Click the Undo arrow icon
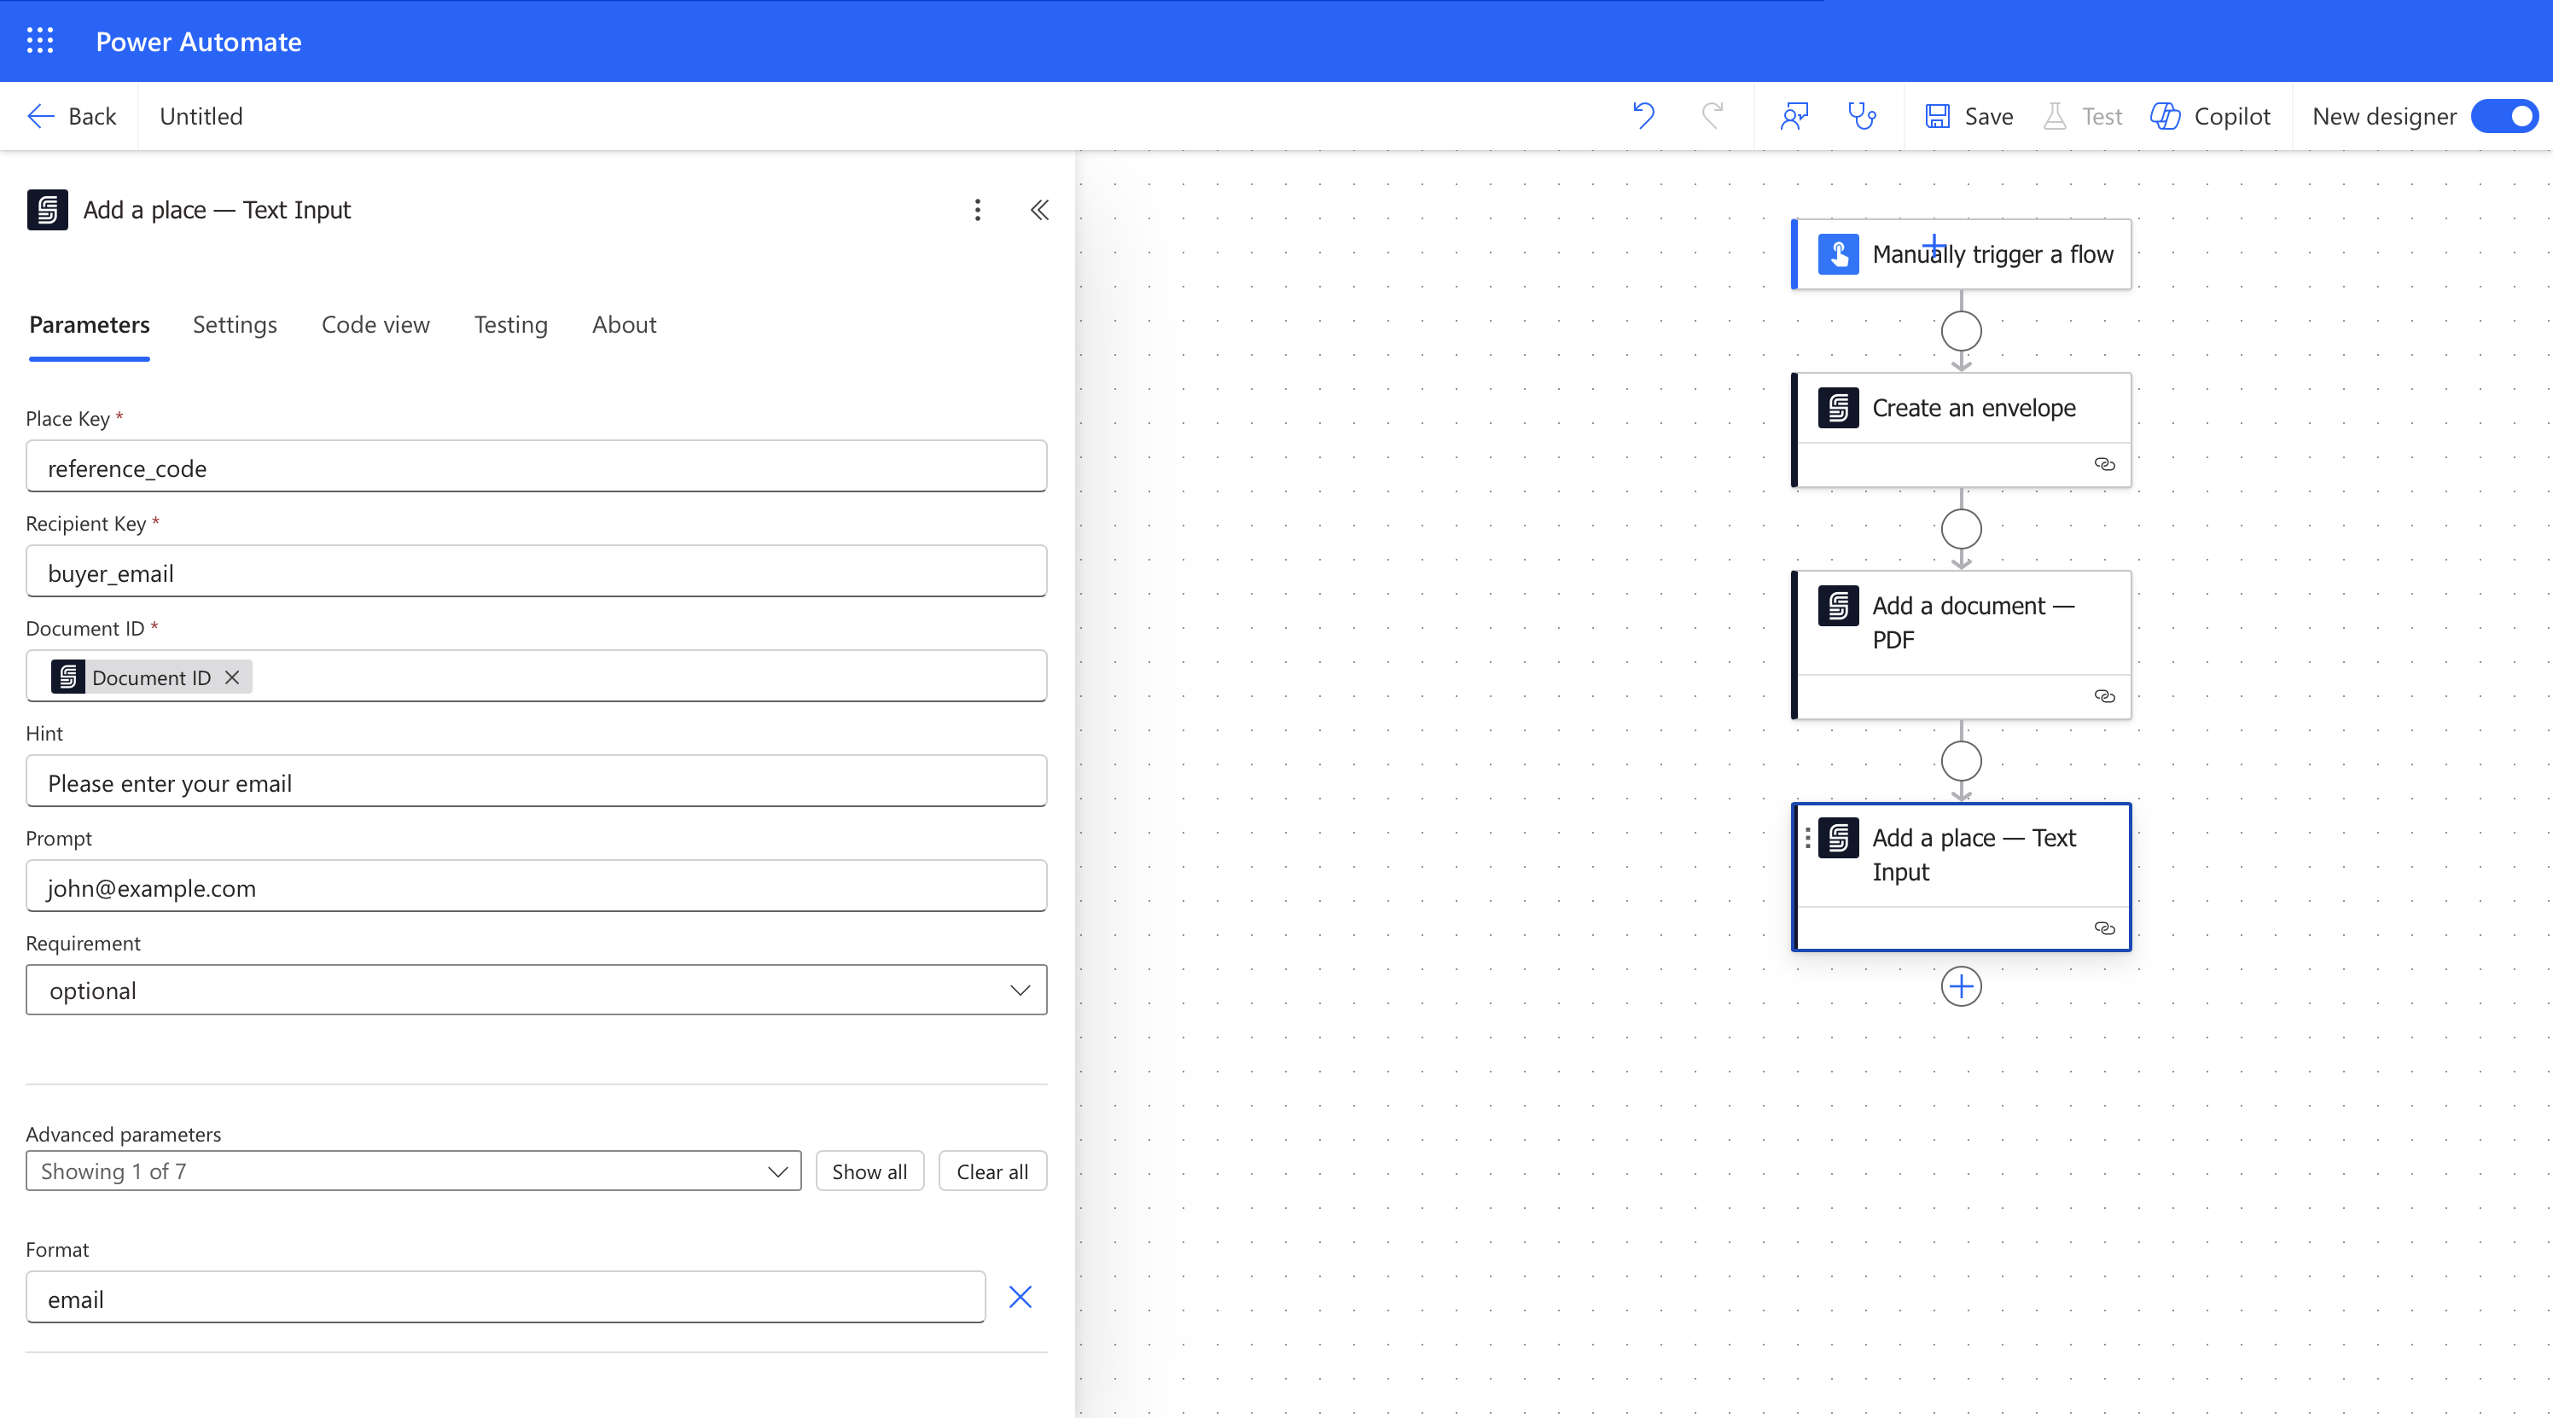 (x=1643, y=116)
